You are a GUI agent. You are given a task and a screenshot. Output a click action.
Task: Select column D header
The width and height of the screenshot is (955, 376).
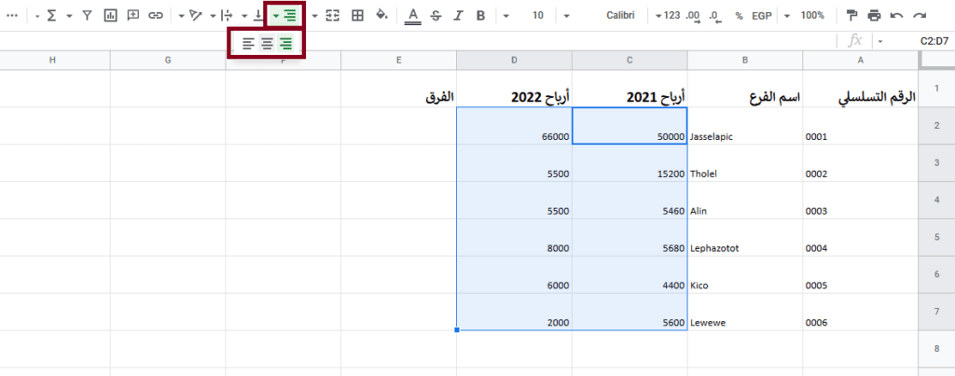514,60
